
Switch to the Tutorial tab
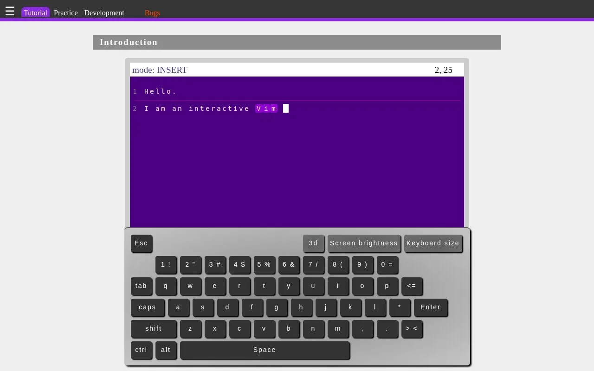(x=35, y=13)
